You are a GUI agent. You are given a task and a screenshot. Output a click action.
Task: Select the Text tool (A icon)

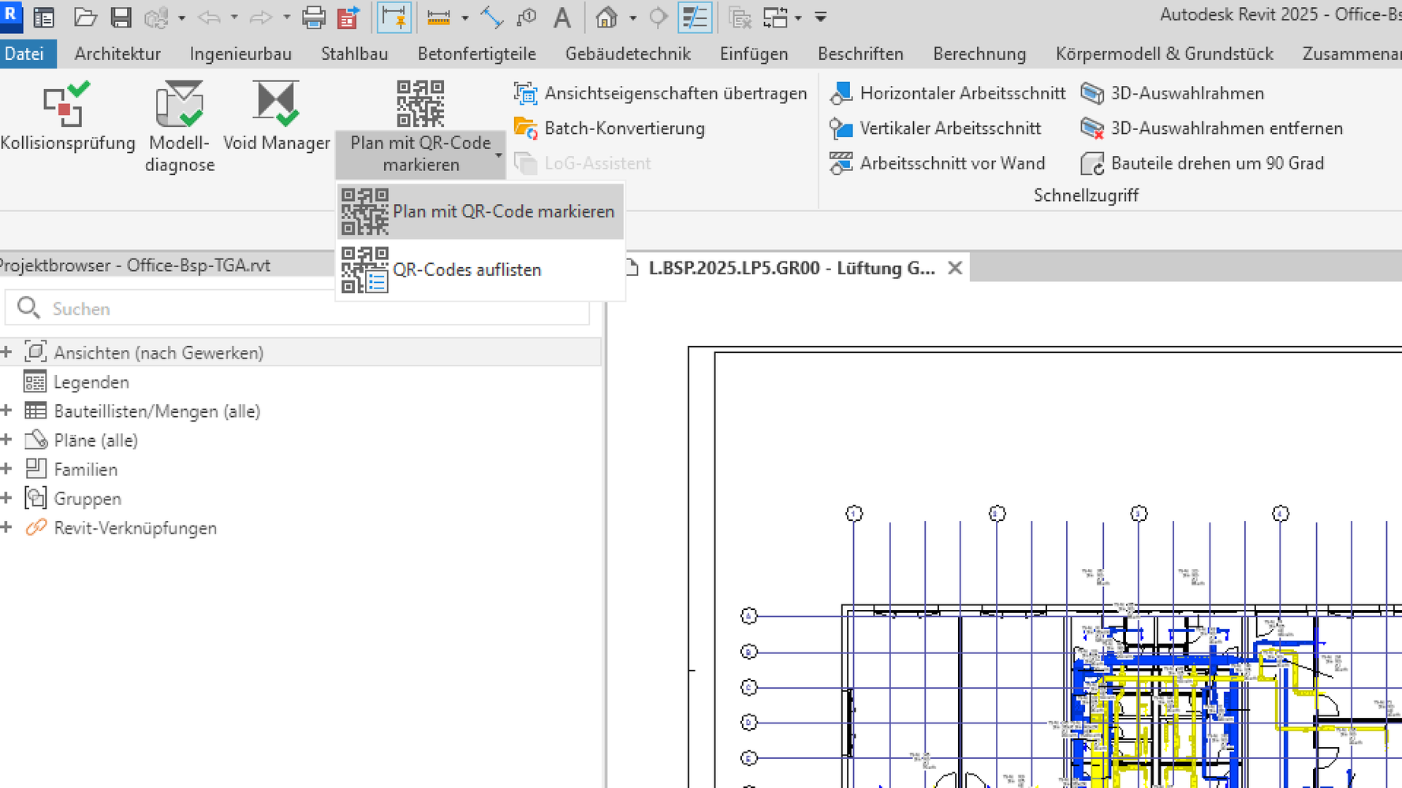click(561, 17)
